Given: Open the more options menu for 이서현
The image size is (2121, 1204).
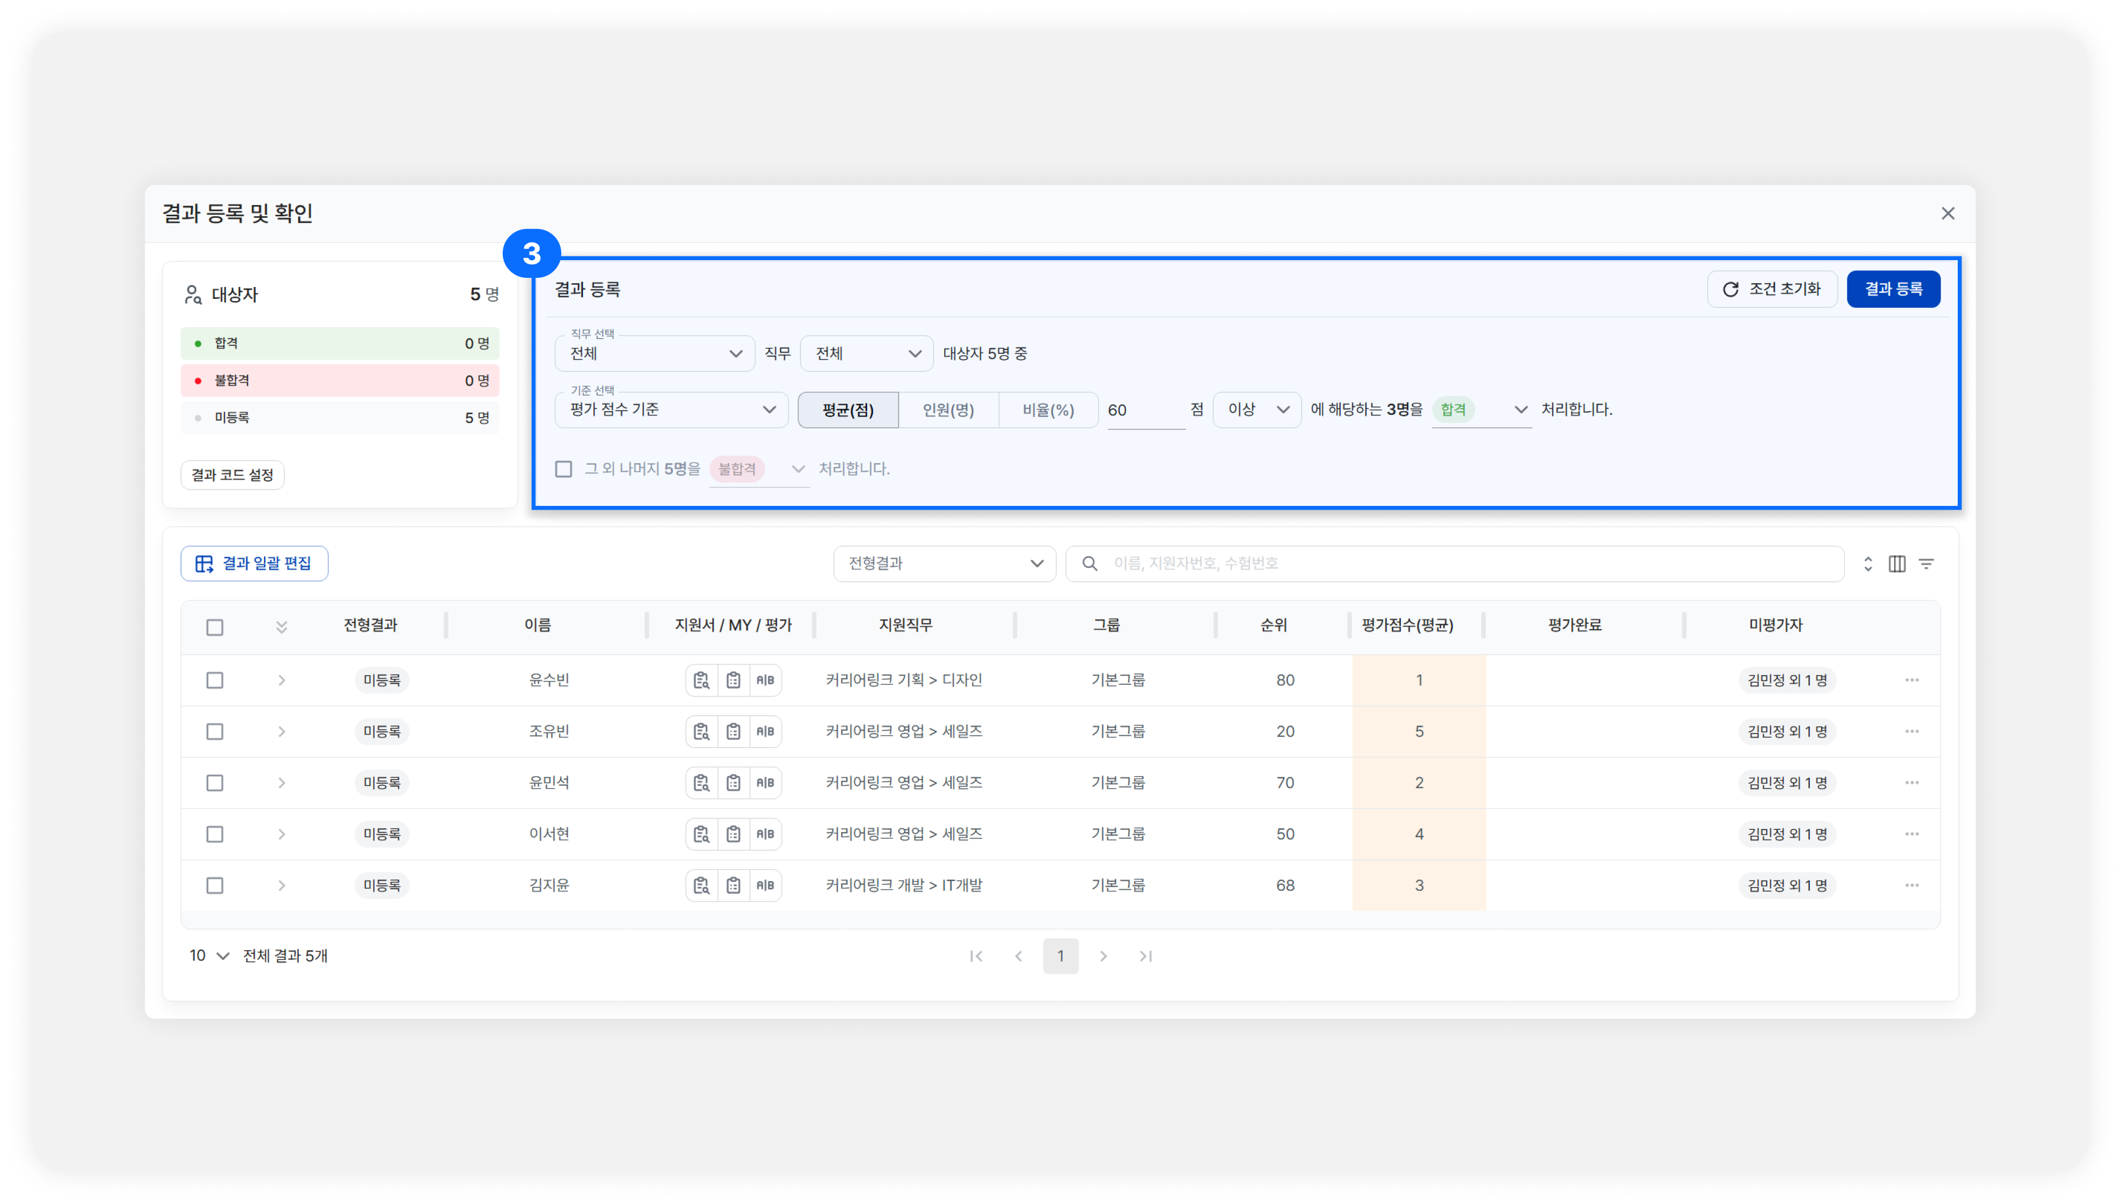Looking at the screenshot, I should (1912, 834).
